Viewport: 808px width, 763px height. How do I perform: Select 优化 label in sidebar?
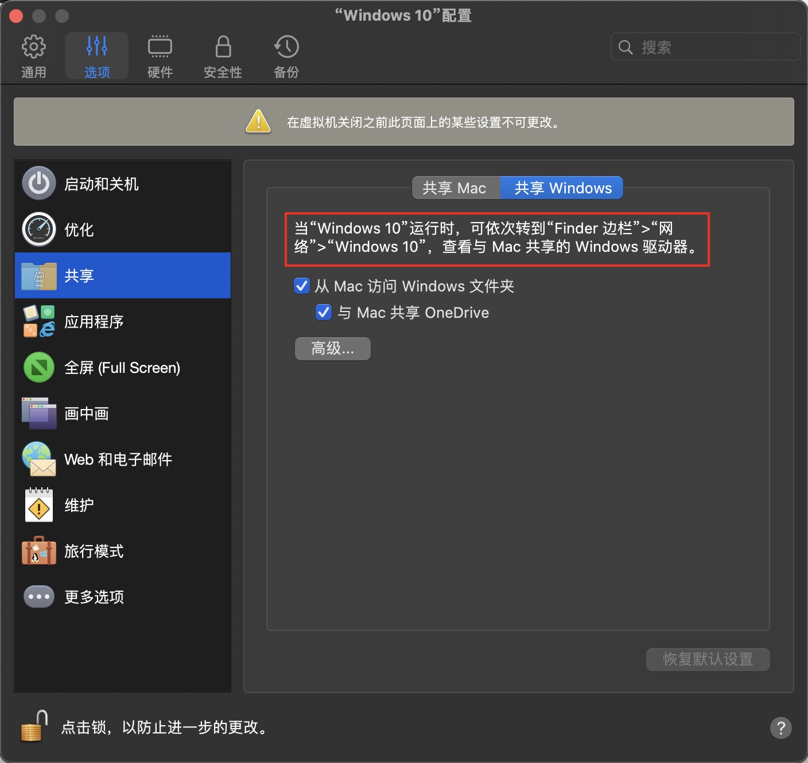click(x=79, y=230)
